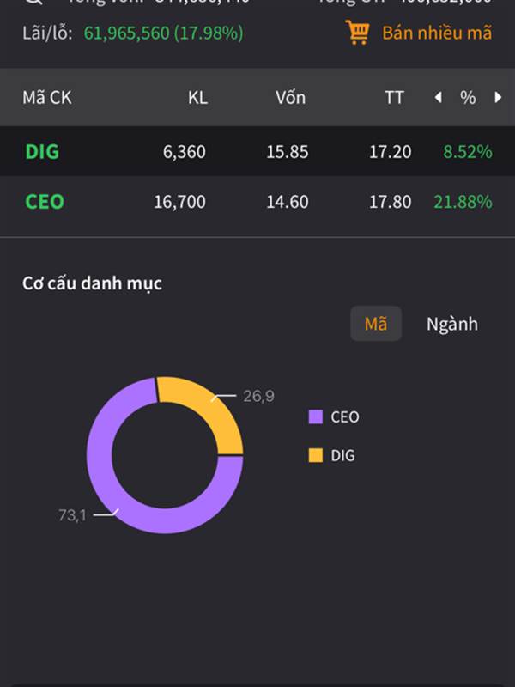515x687 pixels.
Task: Sort by the Vốn column header
Action: [x=290, y=98]
